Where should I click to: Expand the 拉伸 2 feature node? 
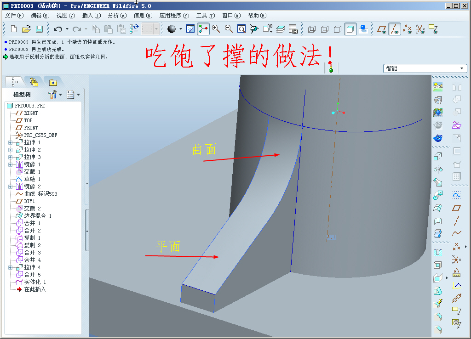click(x=10, y=150)
